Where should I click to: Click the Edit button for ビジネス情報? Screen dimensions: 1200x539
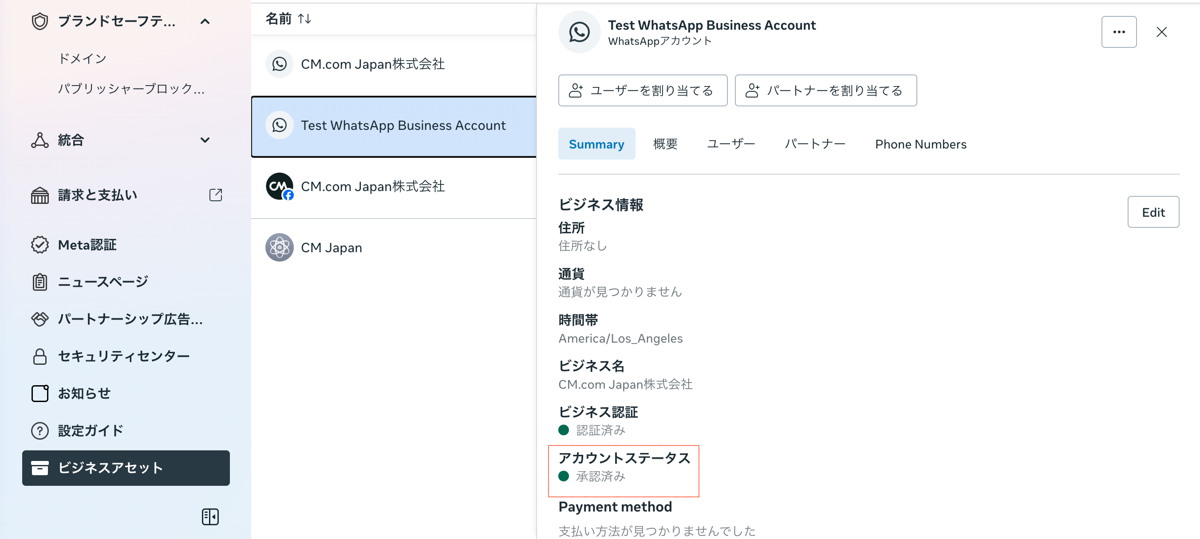(1153, 212)
